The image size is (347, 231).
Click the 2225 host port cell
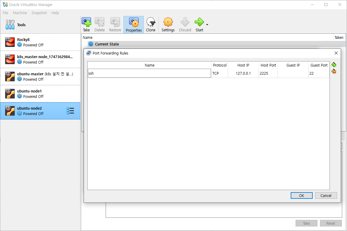tap(268, 73)
